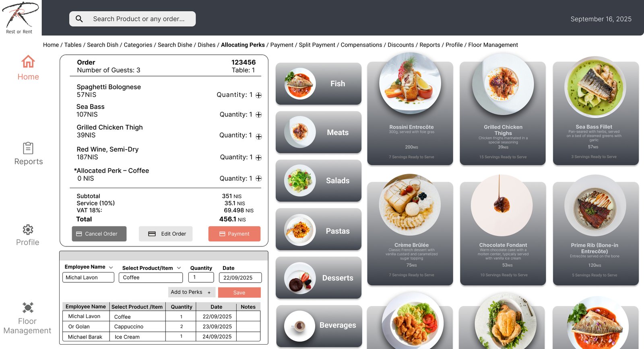Open Floor Management sidebar icon
Image resolution: width=644 pixels, height=349 pixels.
click(28, 308)
